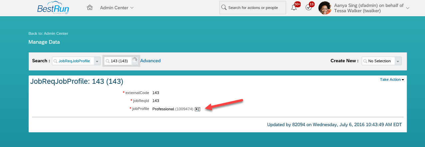Click Professional jobProfile value
Screen dimensions: 425x147
click(x=163, y=109)
